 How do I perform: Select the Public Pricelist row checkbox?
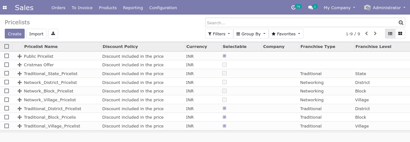coord(7,56)
